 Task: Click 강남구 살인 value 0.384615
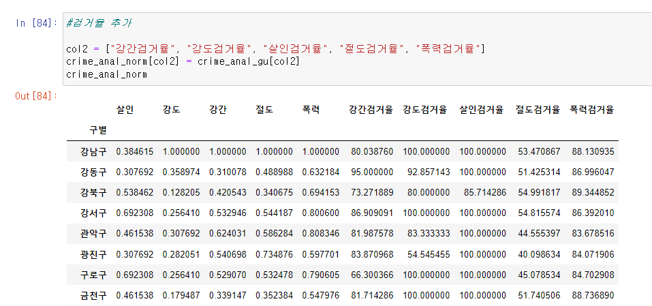(x=135, y=151)
